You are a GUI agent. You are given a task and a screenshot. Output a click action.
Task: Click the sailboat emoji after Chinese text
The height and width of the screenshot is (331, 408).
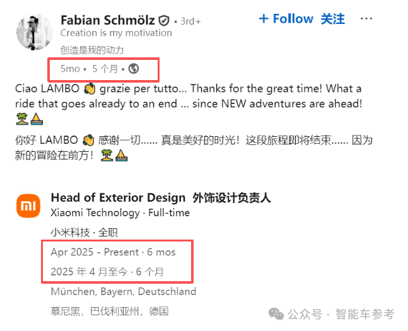click(121, 155)
